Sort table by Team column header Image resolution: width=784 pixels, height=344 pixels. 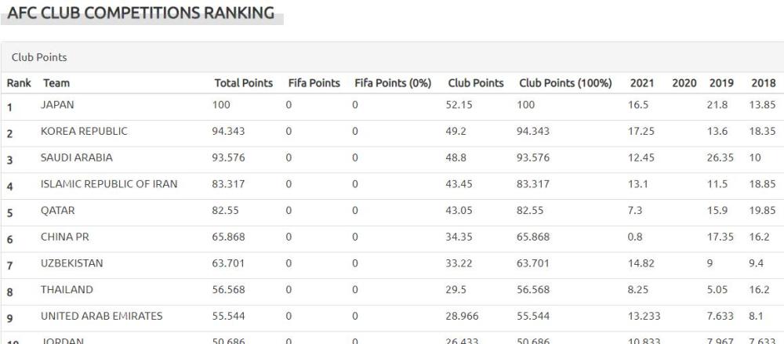pyautogui.click(x=56, y=83)
